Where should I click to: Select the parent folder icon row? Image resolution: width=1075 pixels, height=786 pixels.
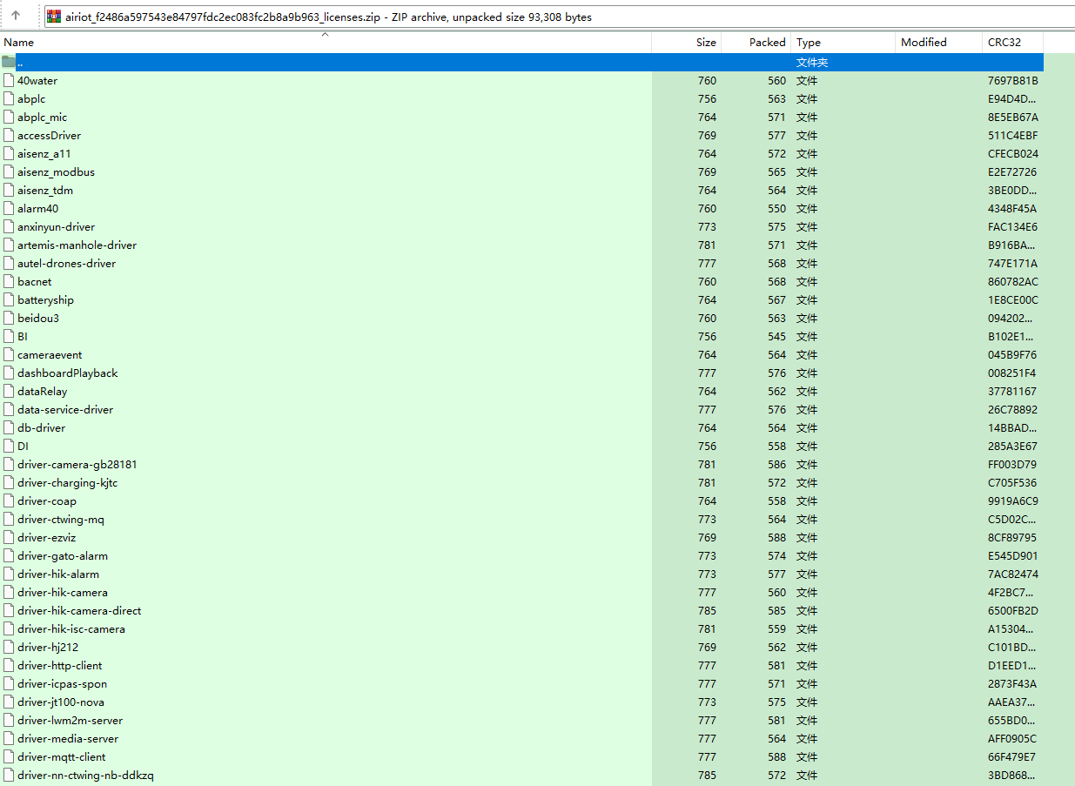tap(9, 62)
